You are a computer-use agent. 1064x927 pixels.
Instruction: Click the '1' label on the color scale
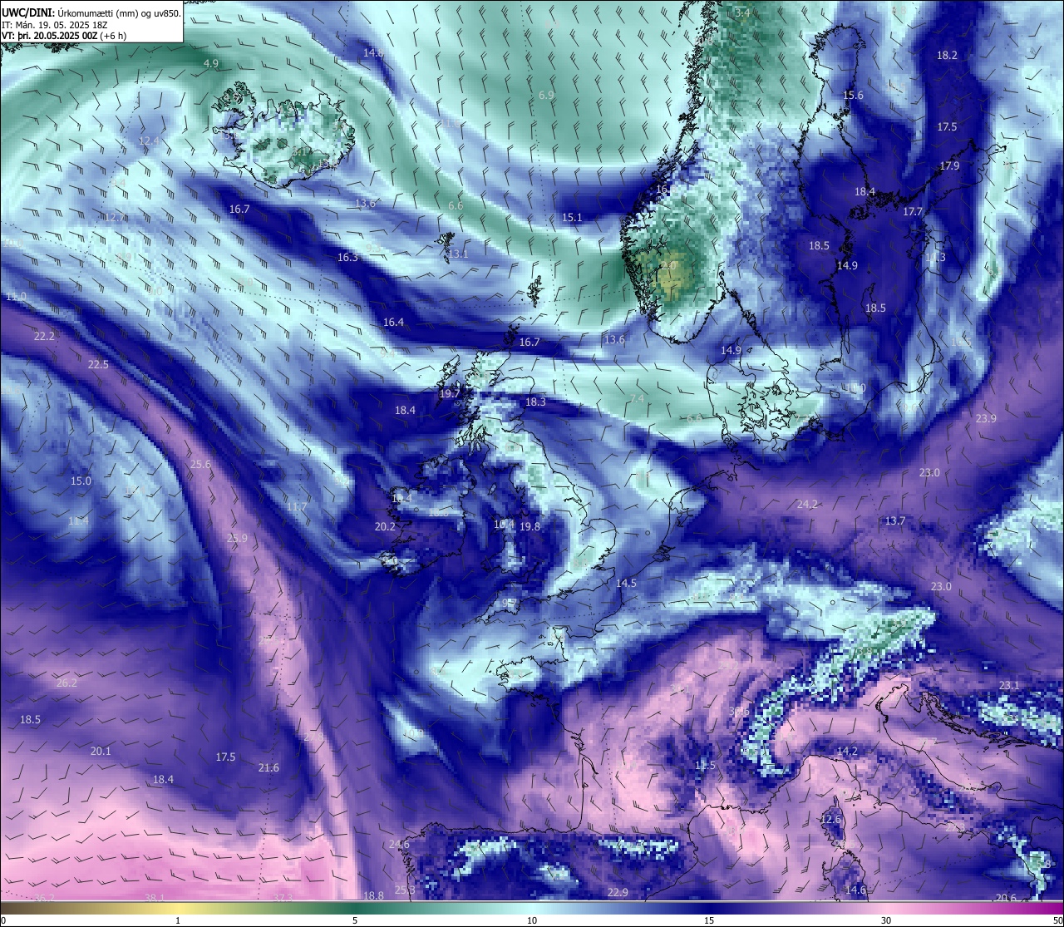tap(178, 921)
